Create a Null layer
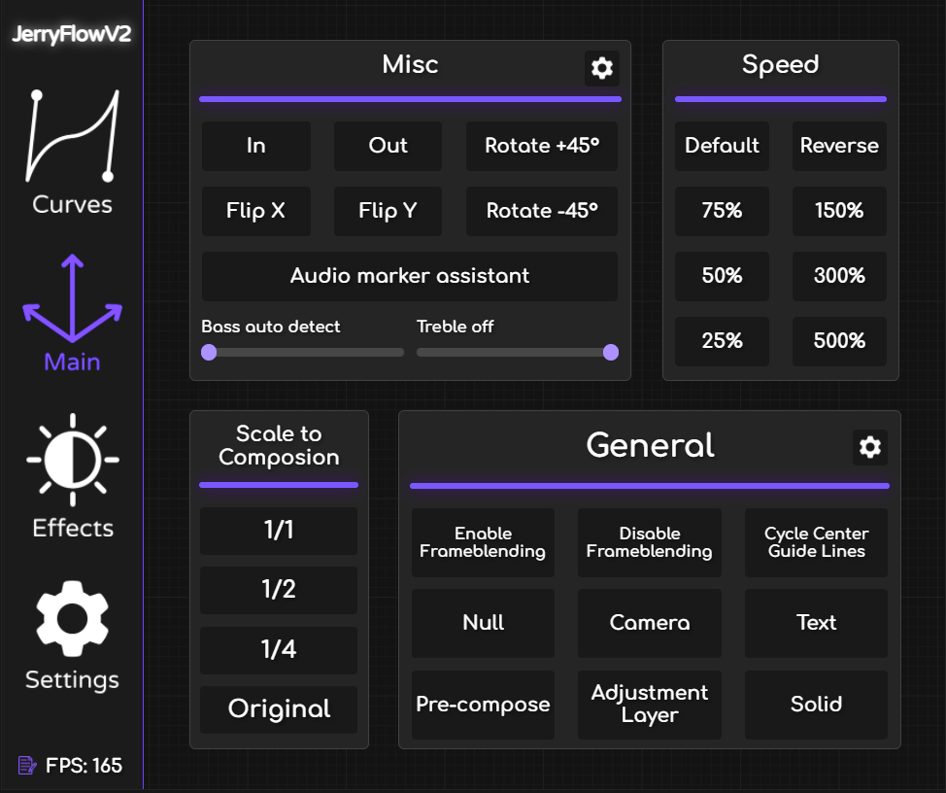 tap(483, 623)
